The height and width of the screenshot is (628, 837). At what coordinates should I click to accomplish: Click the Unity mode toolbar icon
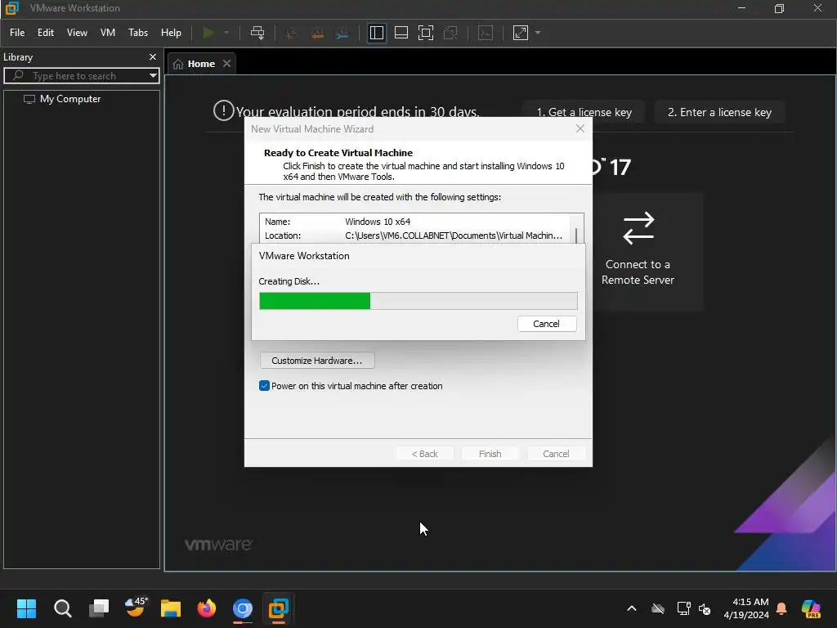450,33
